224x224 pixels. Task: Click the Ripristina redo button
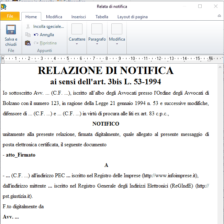pos(45,43)
